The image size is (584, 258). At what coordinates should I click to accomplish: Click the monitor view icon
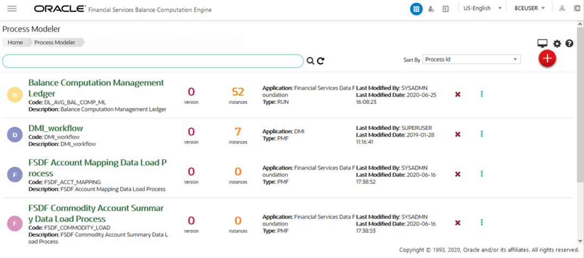pyautogui.click(x=542, y=44)
